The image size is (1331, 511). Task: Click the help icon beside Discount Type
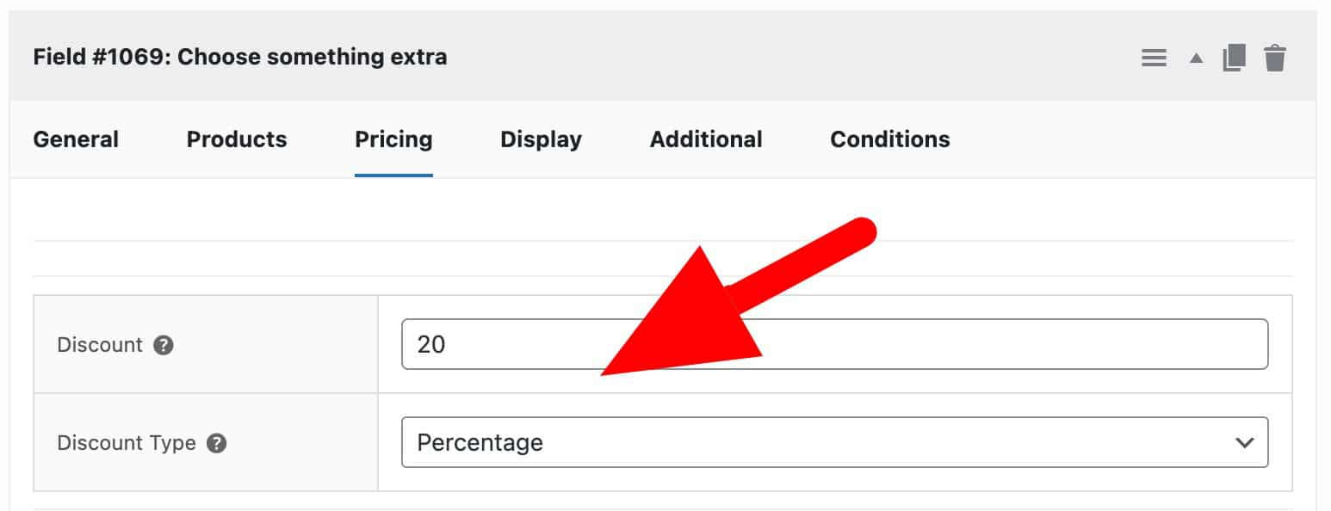[x=217, y=443]
